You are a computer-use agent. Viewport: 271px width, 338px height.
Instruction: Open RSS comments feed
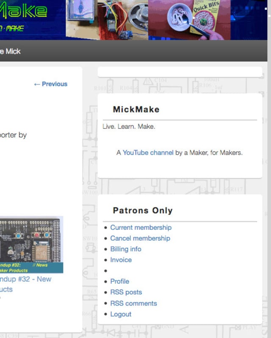[133, 303]
